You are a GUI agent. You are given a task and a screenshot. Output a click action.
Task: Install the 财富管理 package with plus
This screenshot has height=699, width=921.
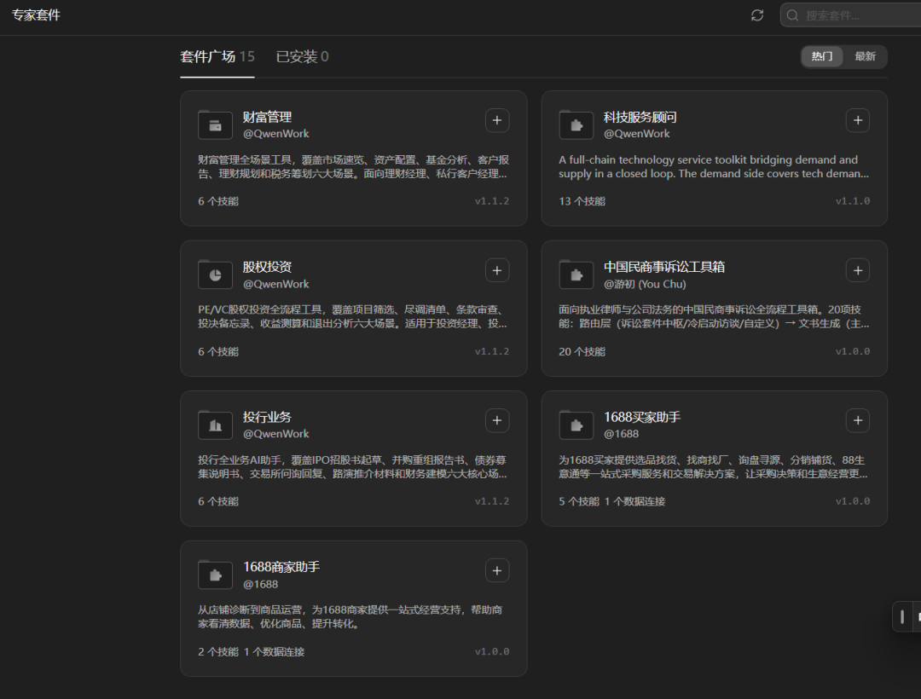pos(497,120)
